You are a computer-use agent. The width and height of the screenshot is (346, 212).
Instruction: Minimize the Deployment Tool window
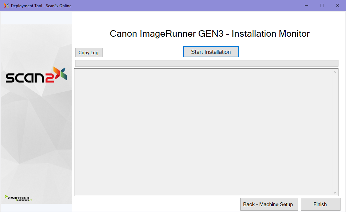pyautogui.click(x=306, y=5)
